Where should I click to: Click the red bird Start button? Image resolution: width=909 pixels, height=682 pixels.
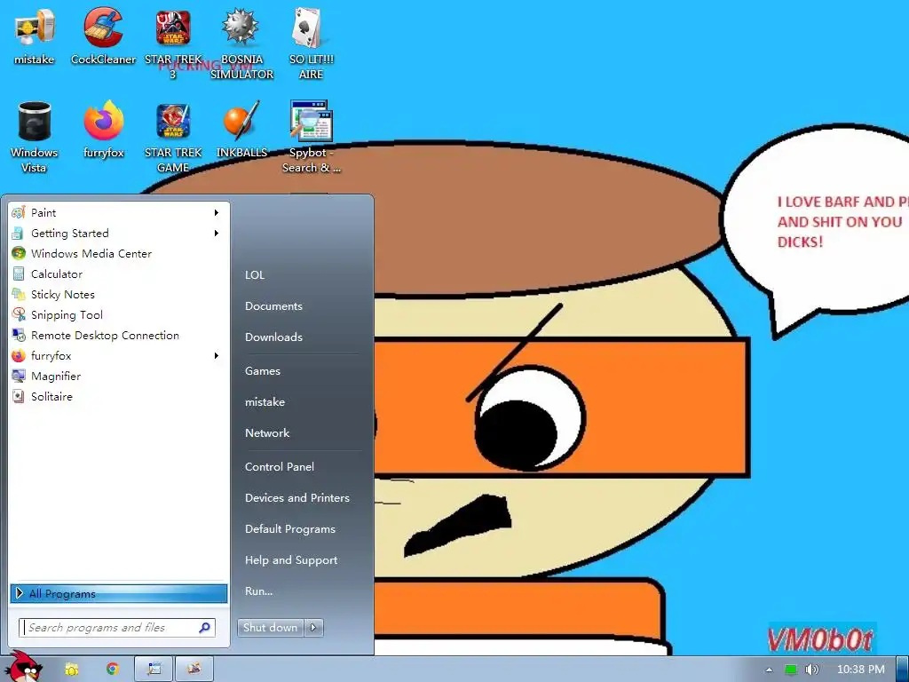click(24, 667)
